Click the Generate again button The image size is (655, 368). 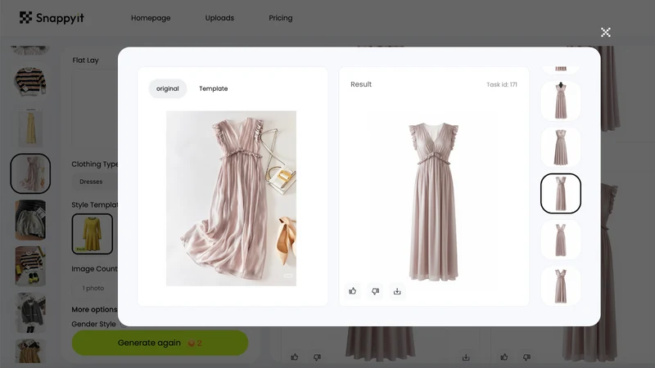pos(160,343)
